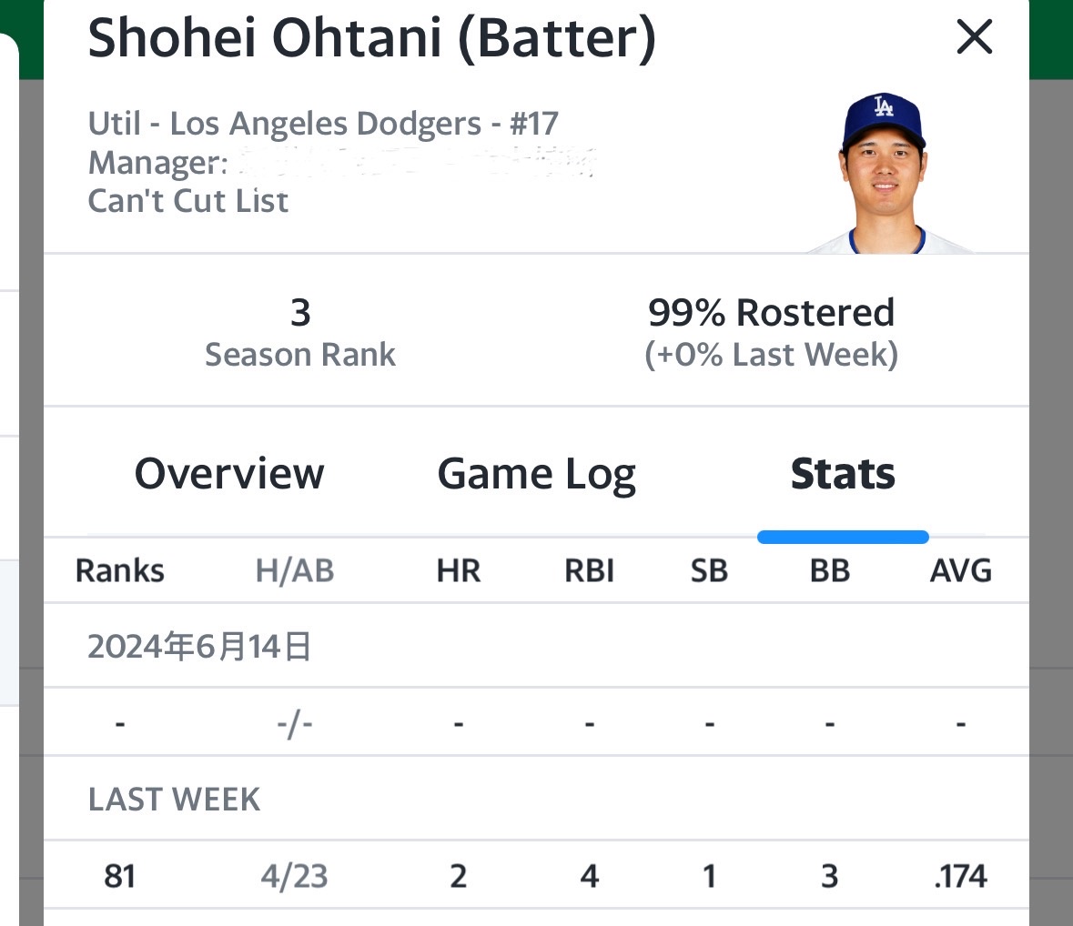Tap Shohei Ohtani's headshot photo
This screenshot has height=926, width=1073.
tap(881, 175)
